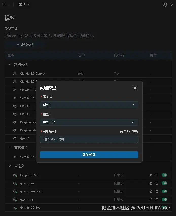Click the DeepSeek whale icon beside DeepSeek-R

[15, 130]
